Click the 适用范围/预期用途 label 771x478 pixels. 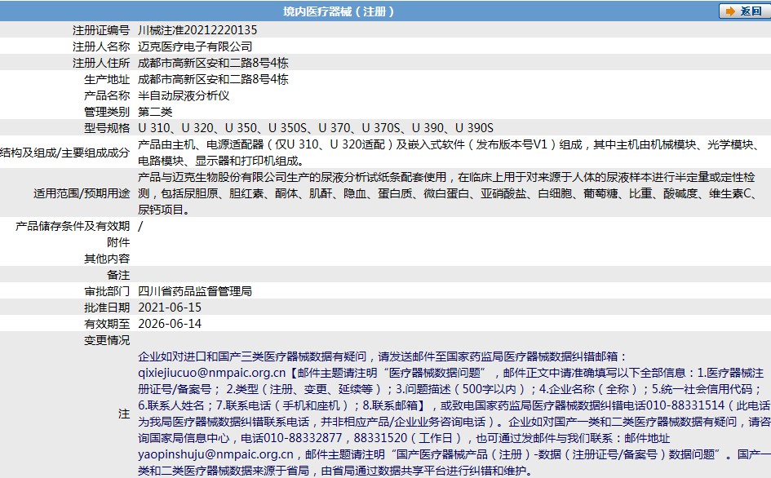[x=82, y=193]
